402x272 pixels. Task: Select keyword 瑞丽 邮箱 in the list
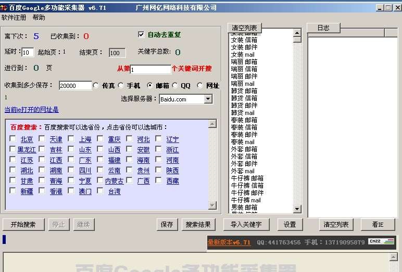pos(244,62)
